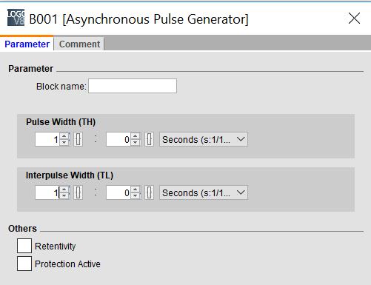Decrease Pulse Width first value with down arrow
The image size is (371, 285).
[x=64, y=143]
